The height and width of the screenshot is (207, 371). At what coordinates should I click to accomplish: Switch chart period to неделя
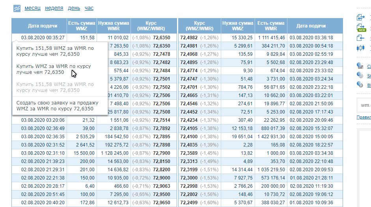pyautogui.click(x=54, y=8)
